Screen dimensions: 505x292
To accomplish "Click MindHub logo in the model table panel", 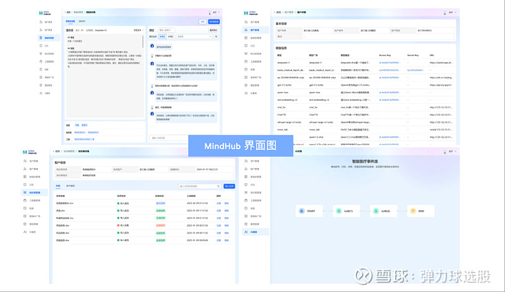I will click(x=251, y=13).
